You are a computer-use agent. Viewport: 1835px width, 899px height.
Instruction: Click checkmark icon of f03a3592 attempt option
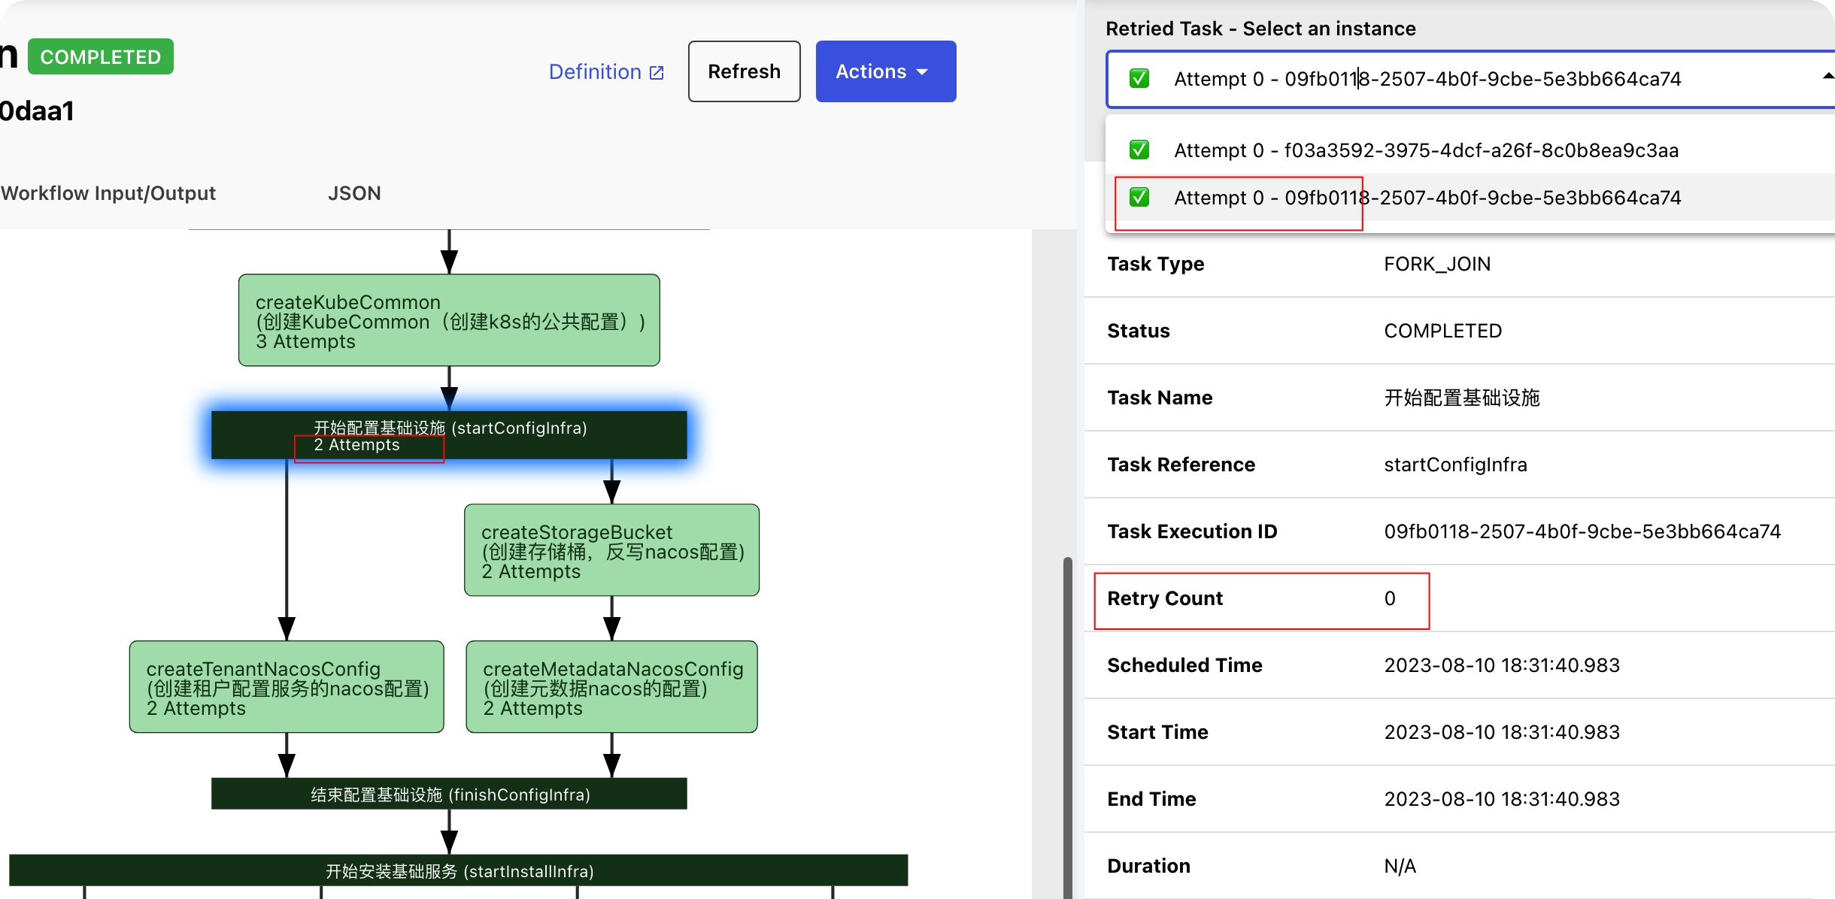click(x=1139, y=150)
